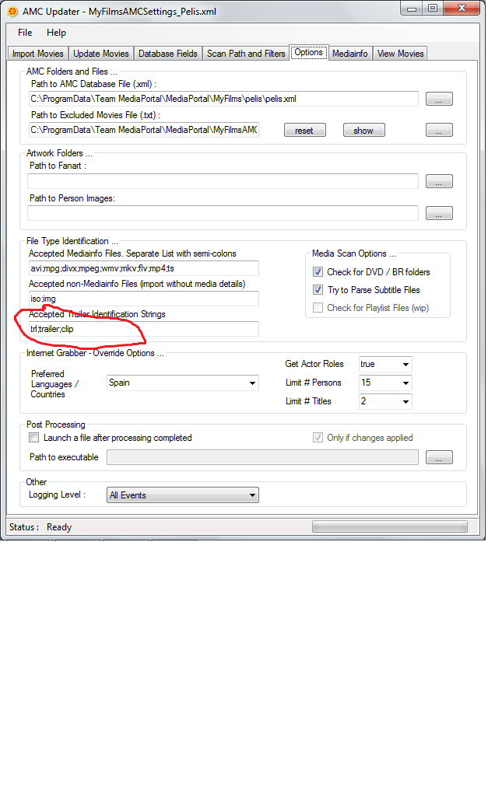Open the Limit # Persons dropdown
The width and height of the screenshot is (488, 811).
click(x=385, y=383)
